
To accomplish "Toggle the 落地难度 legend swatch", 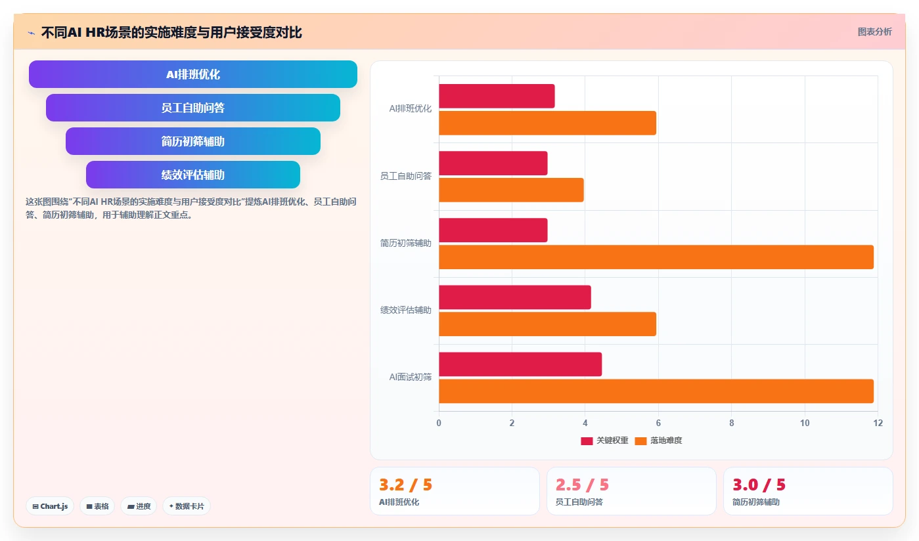I will (640, 441).
